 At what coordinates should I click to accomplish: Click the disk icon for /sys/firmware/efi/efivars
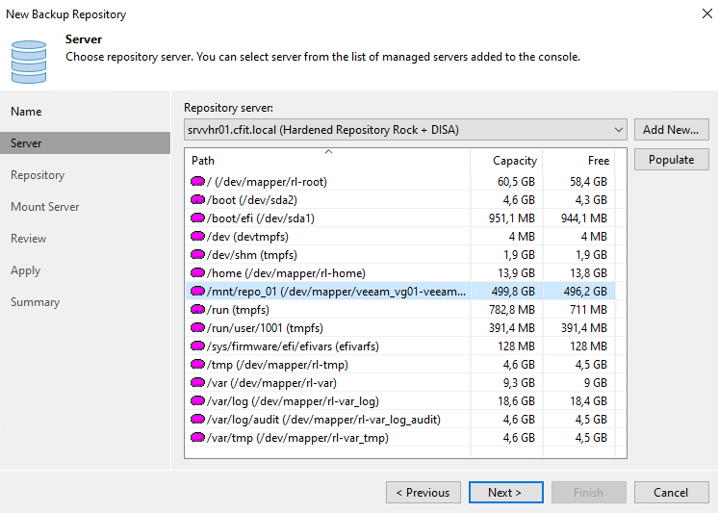[x=198, y=346]
